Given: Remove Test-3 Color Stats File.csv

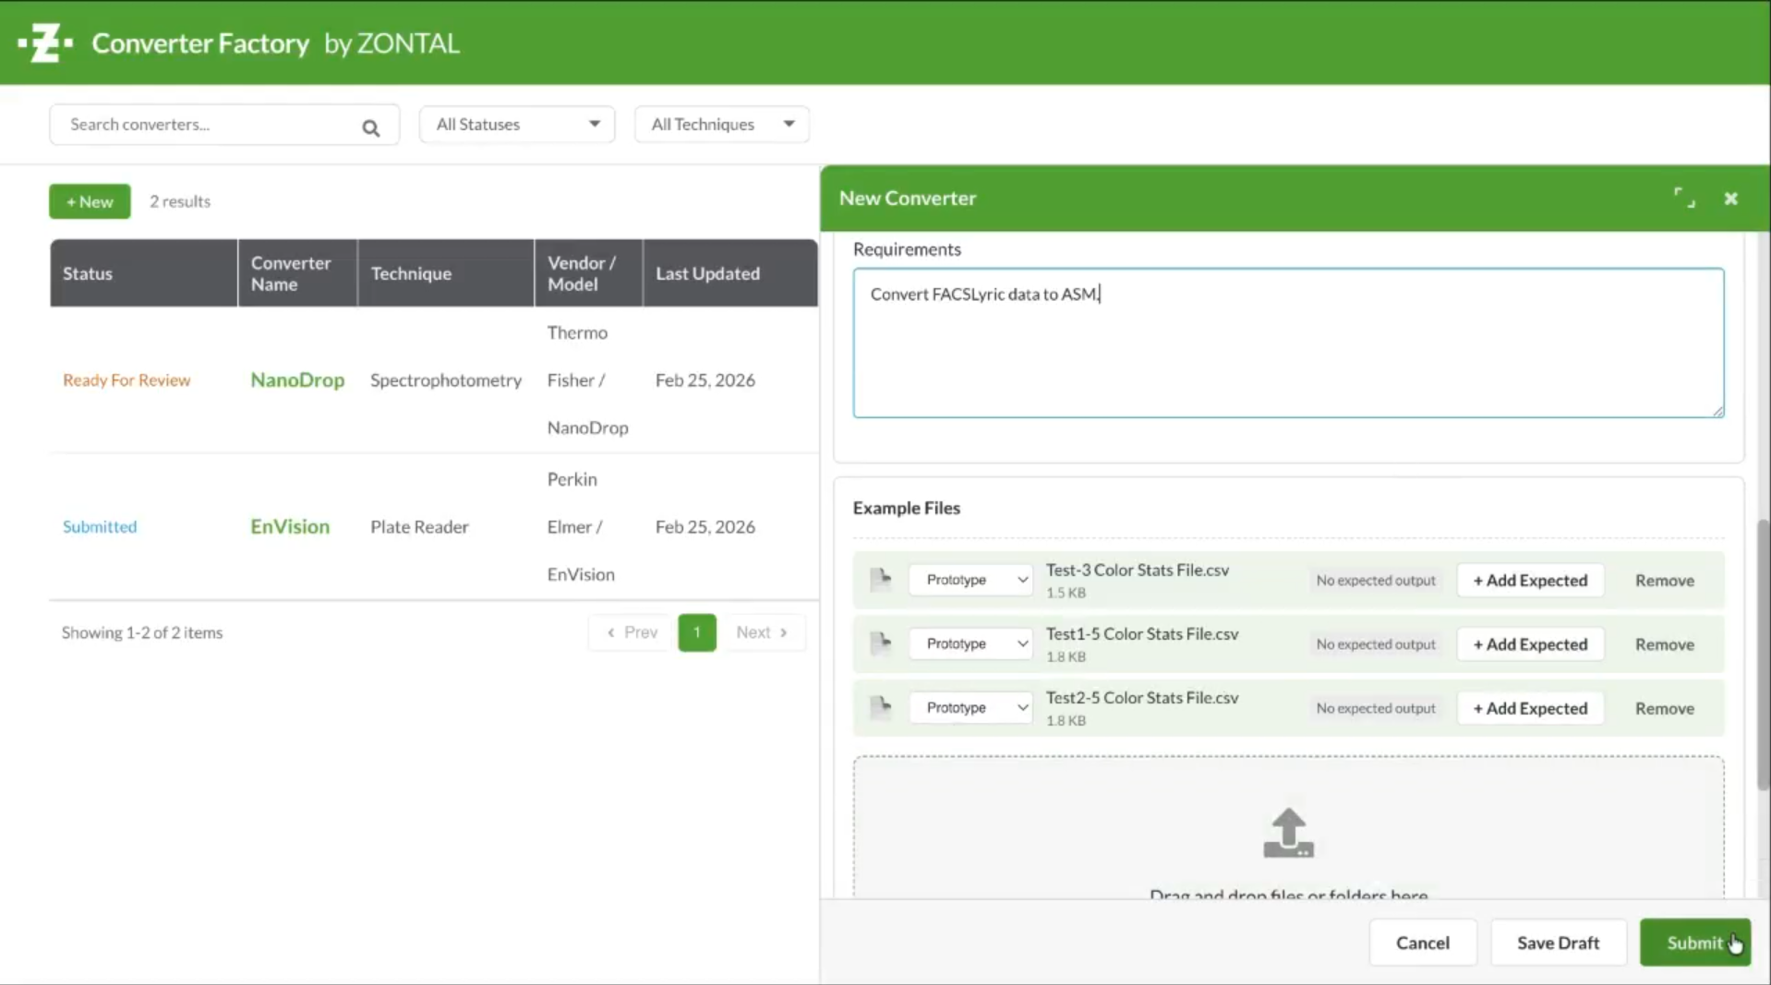Looking at the screenshot, I should click(x=1664, y=580).
